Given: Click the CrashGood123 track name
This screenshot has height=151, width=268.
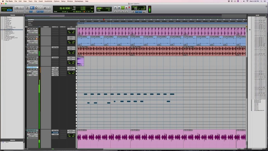Looking at the screenshot, I should click(32, 57).
